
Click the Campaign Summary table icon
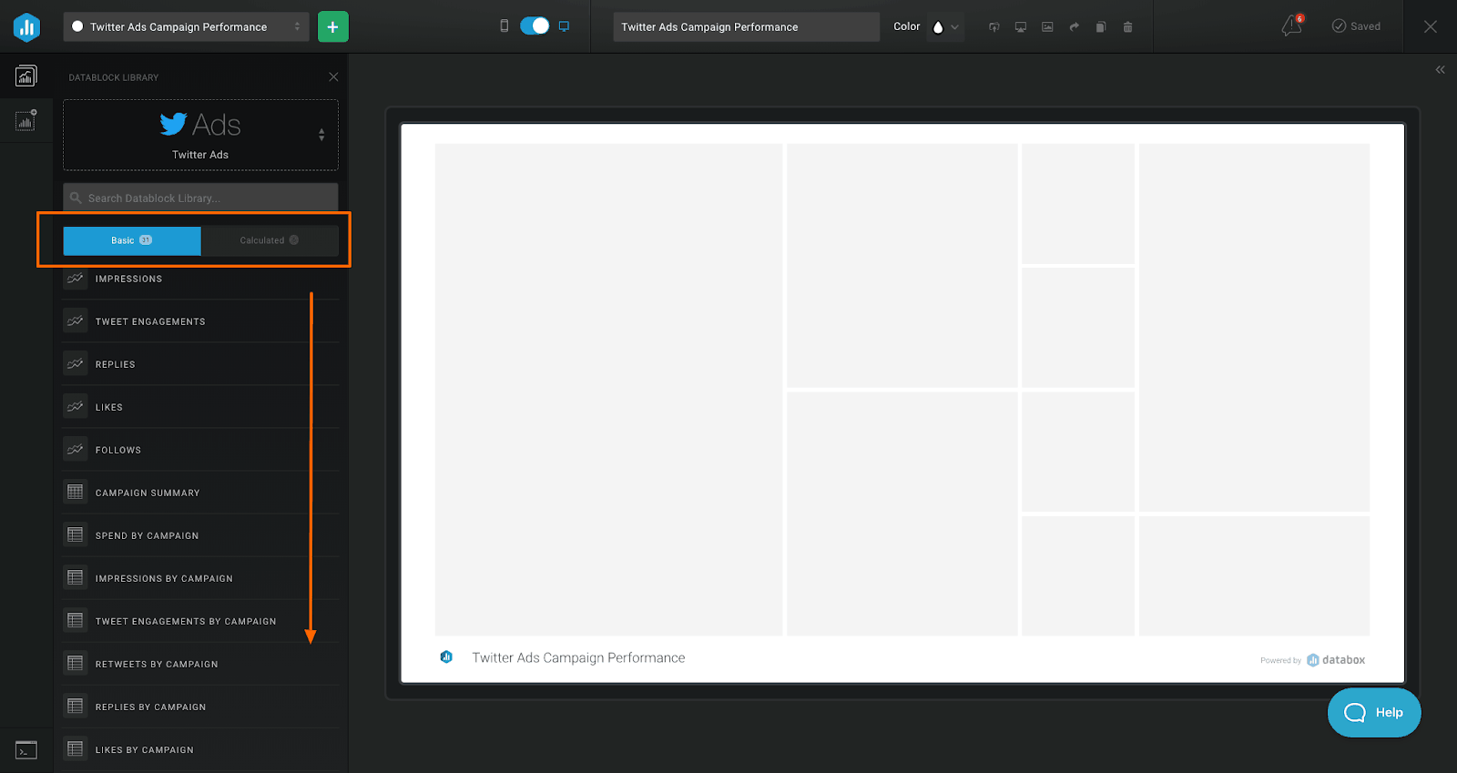pyautogui.click(x=76, y=493)
